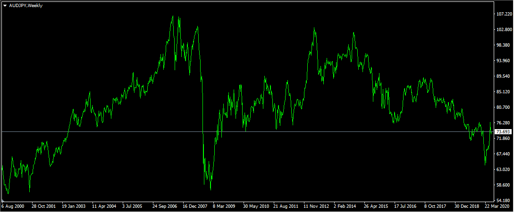Select date label 19 Jan 2003
Viewport: 514px width, 212px height.
pyautogui.click(x=74, y=207)
